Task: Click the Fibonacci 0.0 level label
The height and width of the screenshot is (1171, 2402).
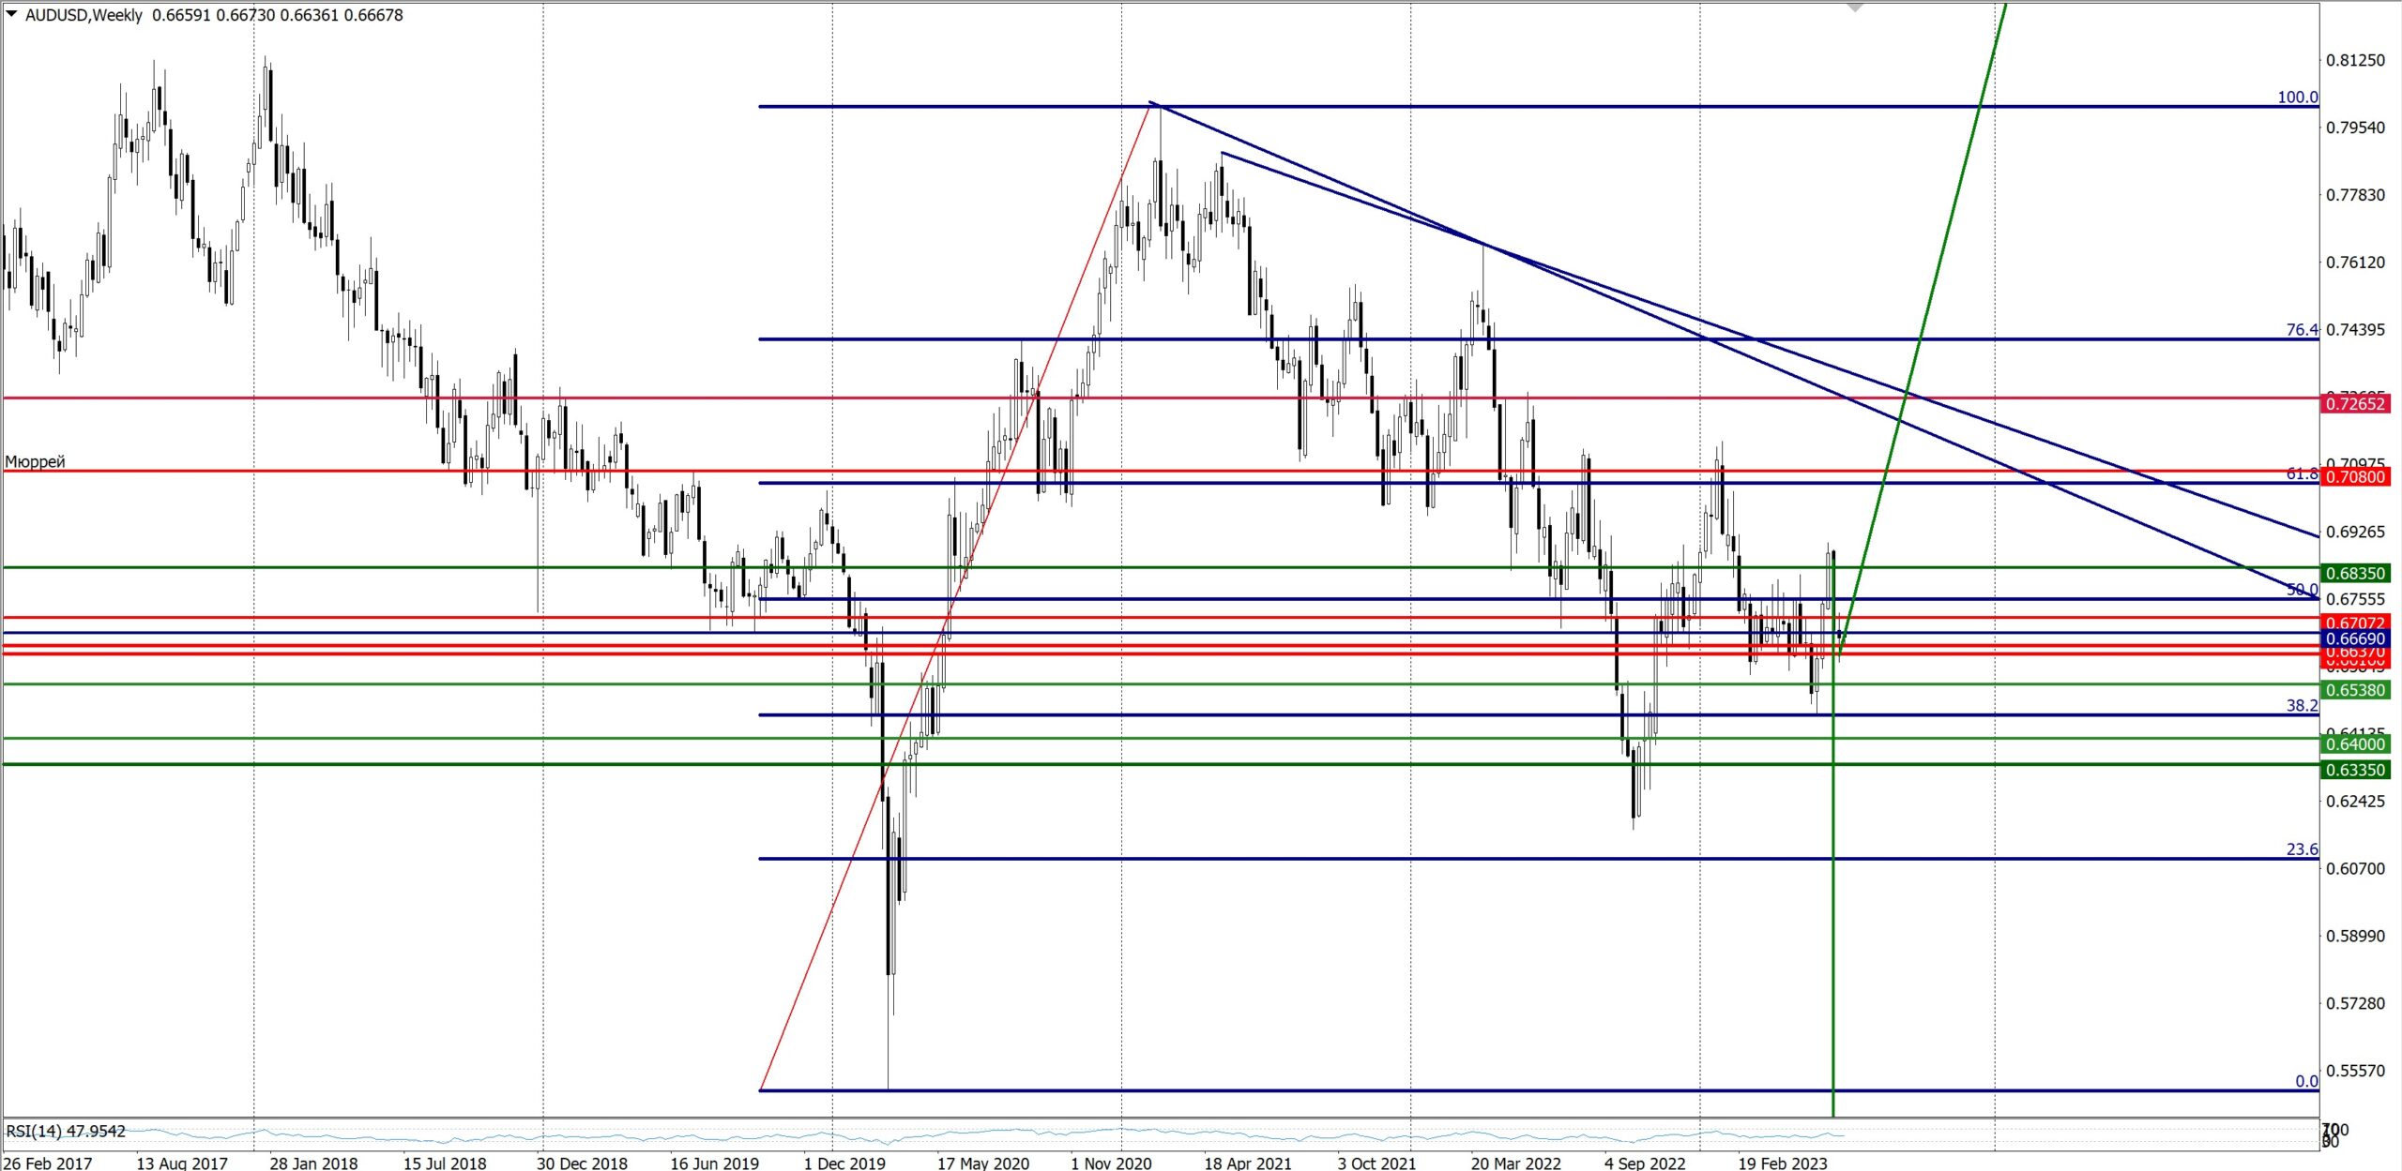Action: (x=2305, y=1081)
